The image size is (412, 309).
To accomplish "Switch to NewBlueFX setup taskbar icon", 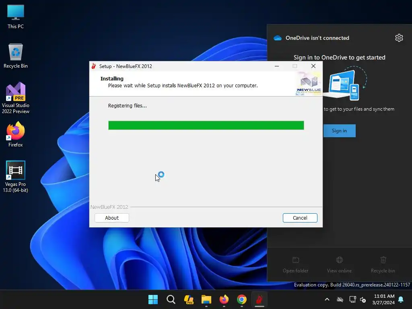I will (260, 299).
